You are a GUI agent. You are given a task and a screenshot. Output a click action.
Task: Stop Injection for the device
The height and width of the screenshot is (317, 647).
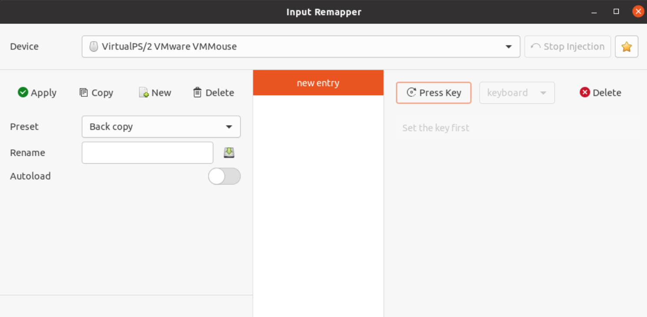(567, 46)
